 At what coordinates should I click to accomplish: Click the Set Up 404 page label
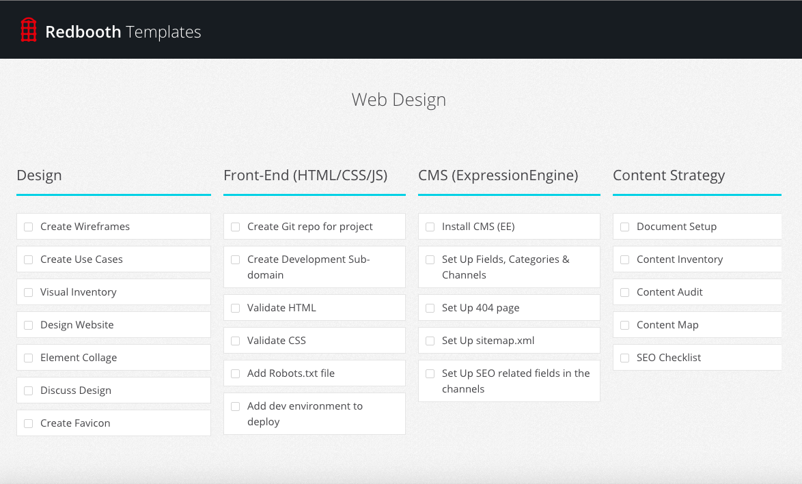click(480, 308)
